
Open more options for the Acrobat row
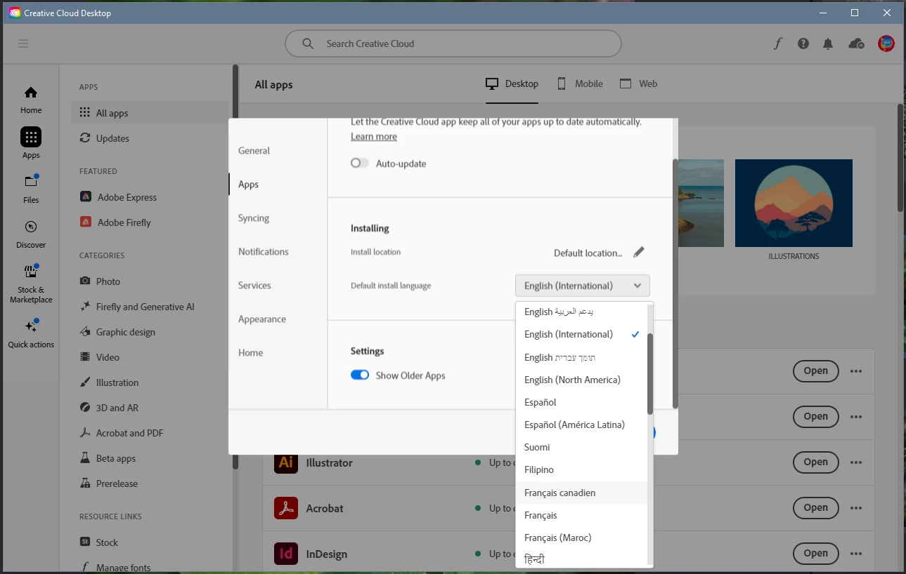[856, 508]
